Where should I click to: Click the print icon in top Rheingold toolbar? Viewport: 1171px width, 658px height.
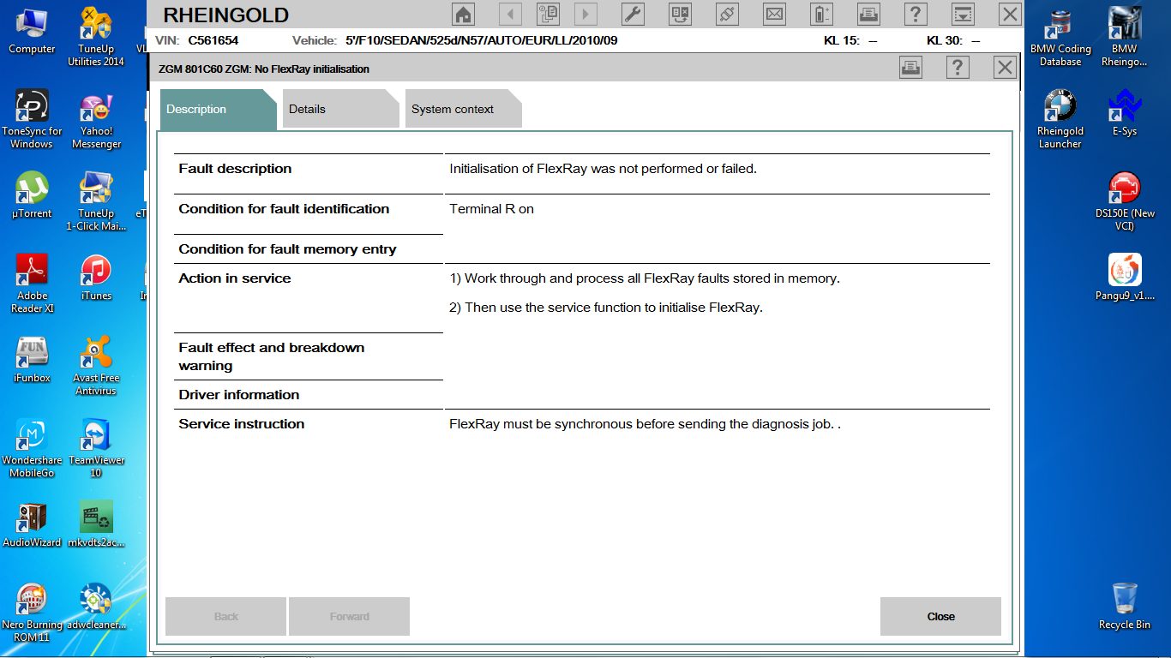[869, 14]
